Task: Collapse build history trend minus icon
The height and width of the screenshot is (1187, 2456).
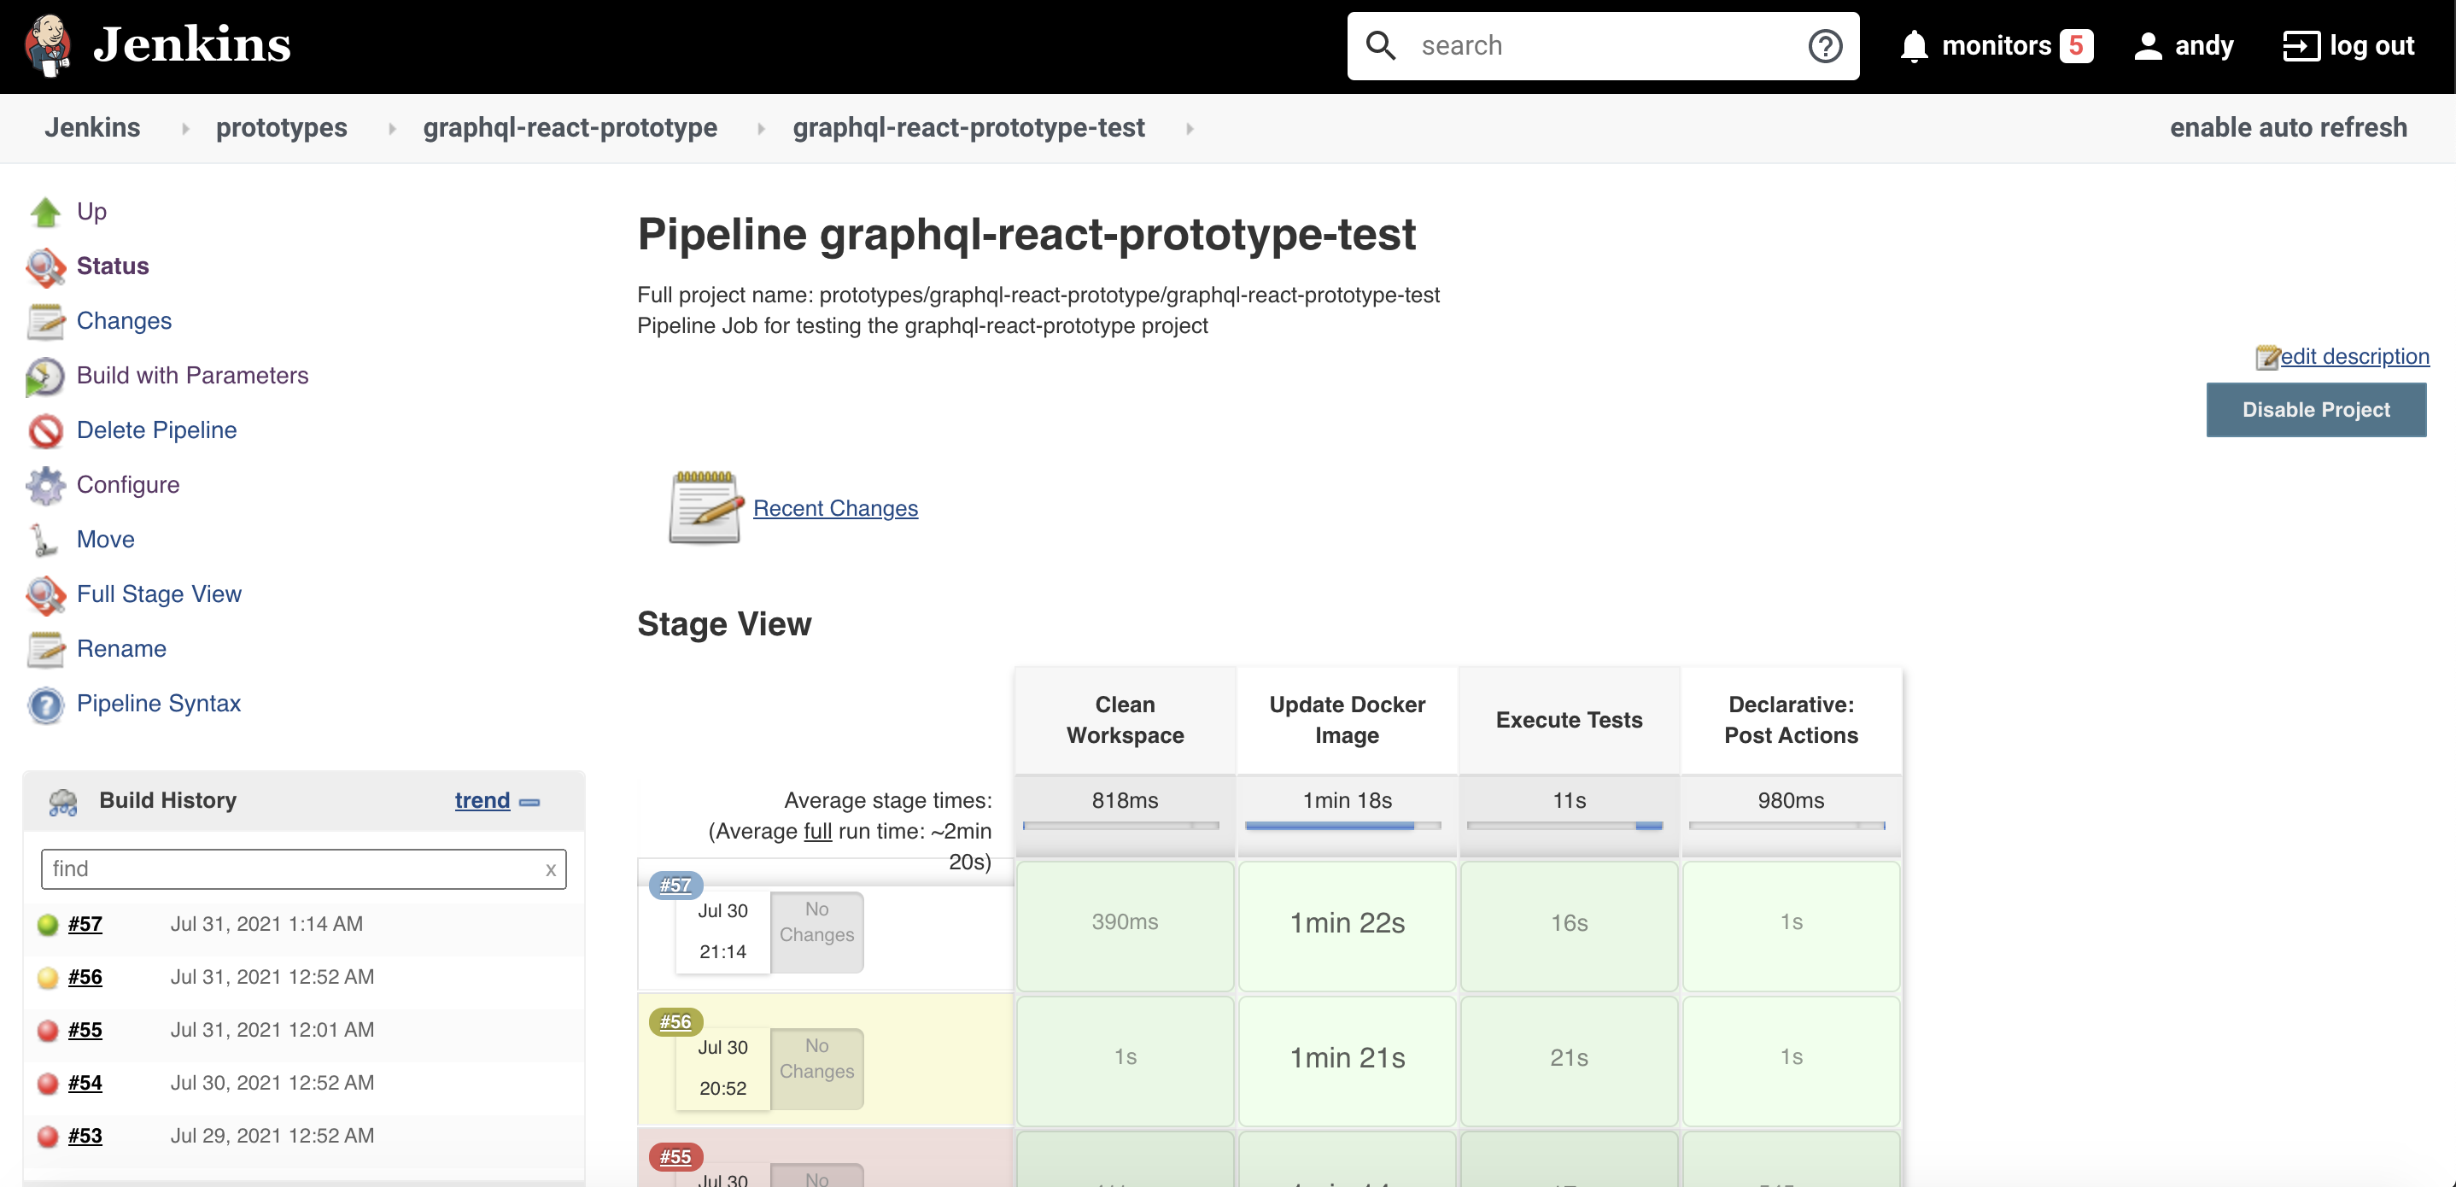Action: pos(530,803)
